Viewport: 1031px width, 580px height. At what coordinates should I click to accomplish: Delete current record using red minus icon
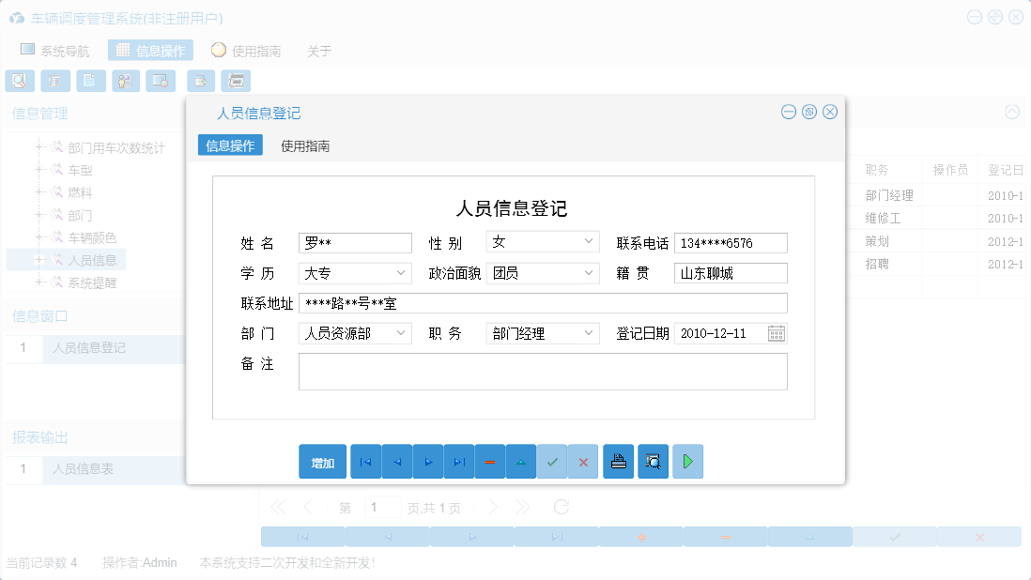click(x=489, y=461)
